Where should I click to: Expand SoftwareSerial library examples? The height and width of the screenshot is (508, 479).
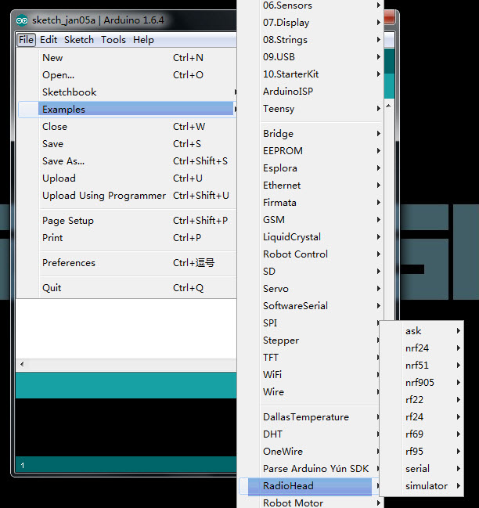coord(311,306)
